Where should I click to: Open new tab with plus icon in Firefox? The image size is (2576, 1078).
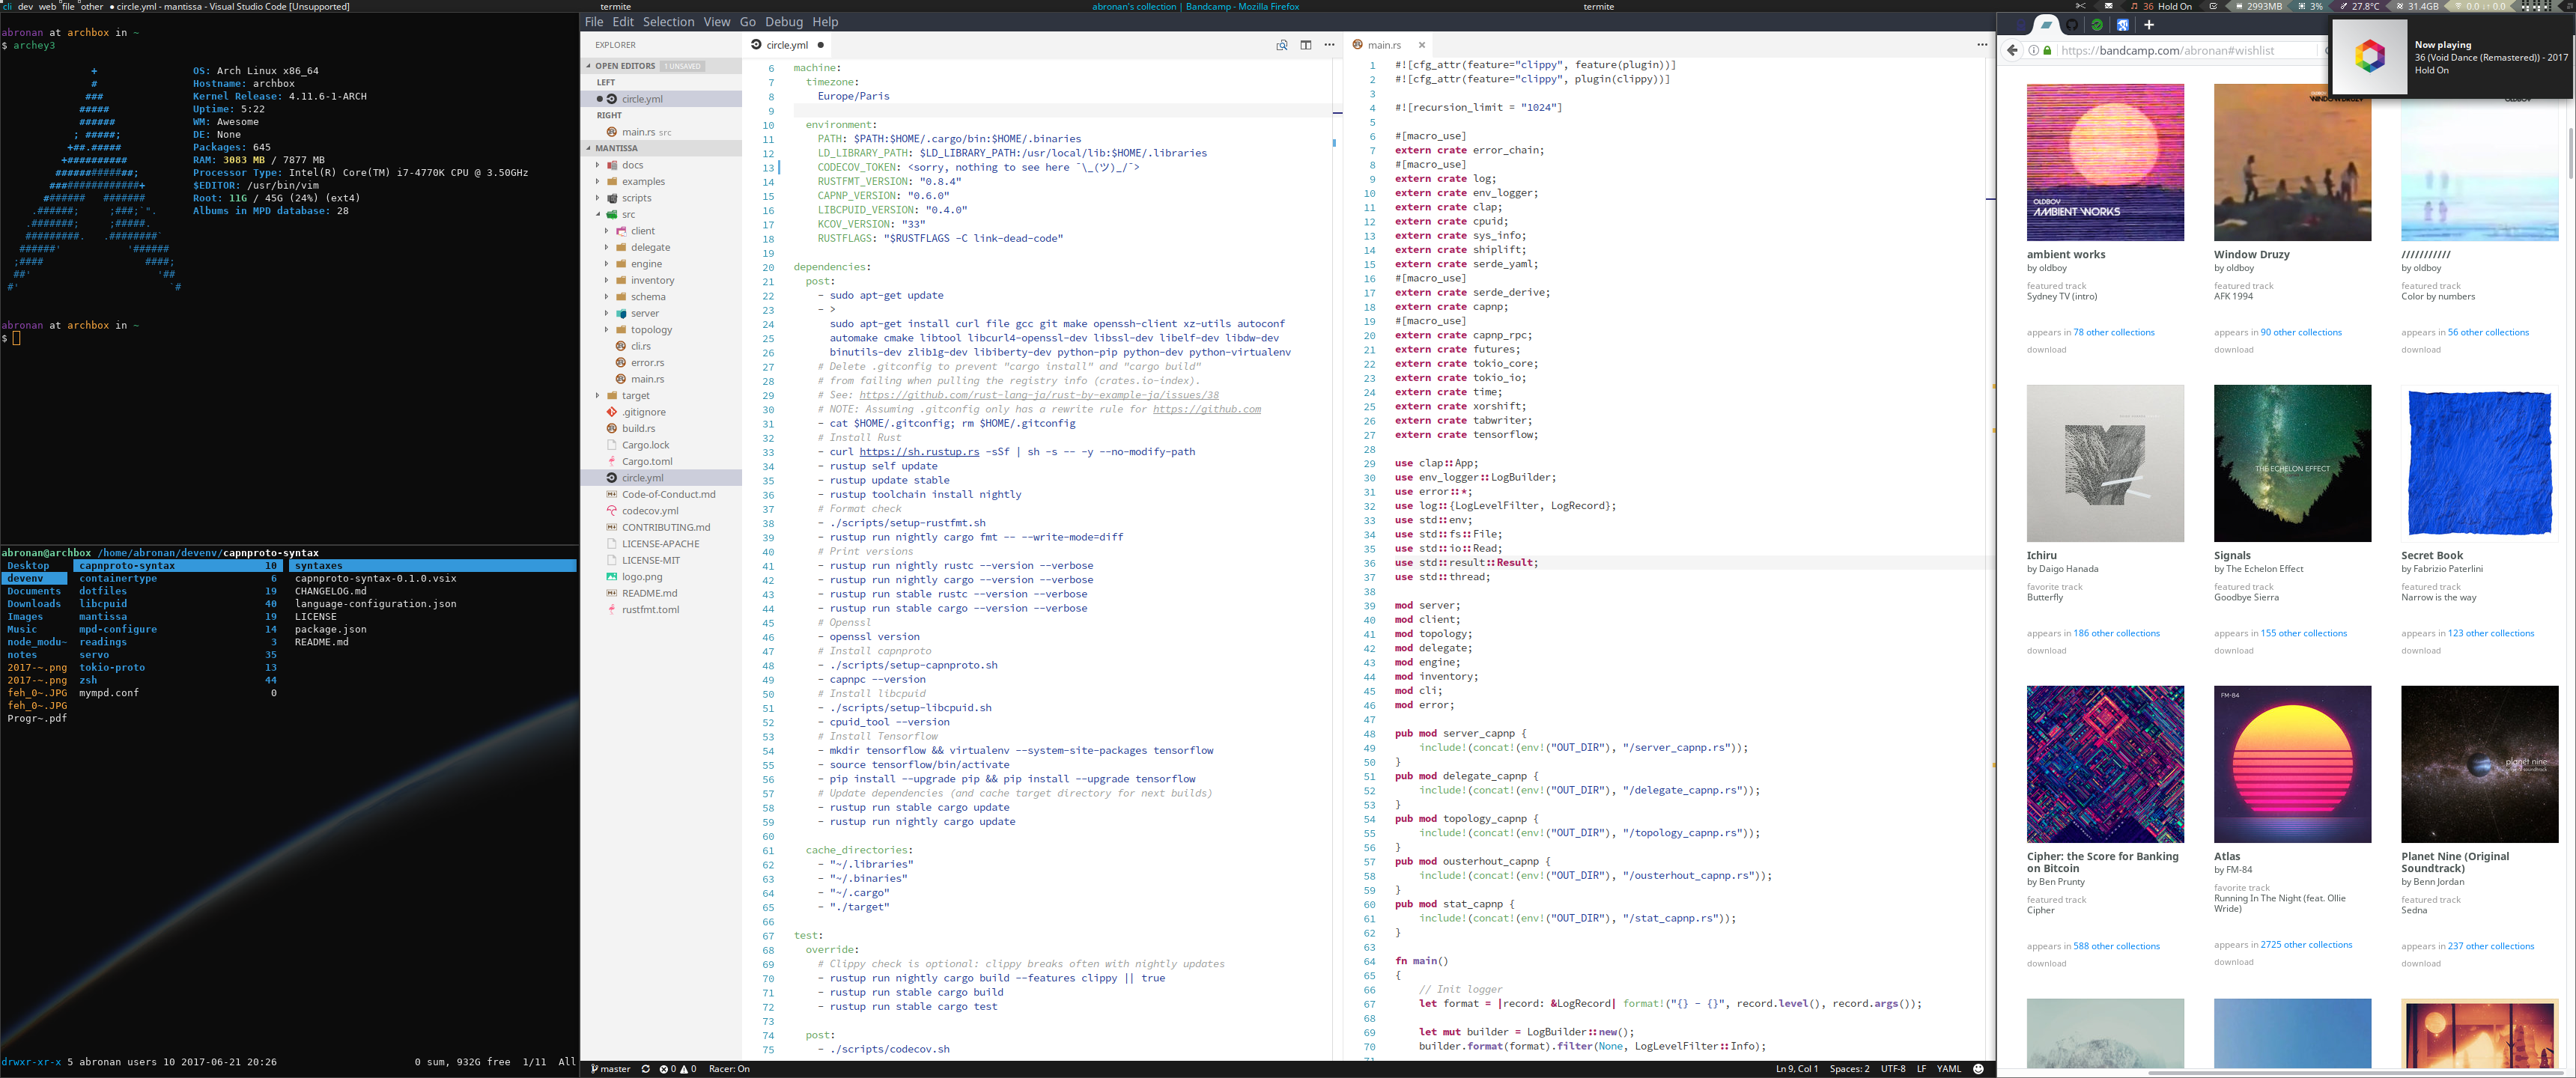pos(2148,25)
